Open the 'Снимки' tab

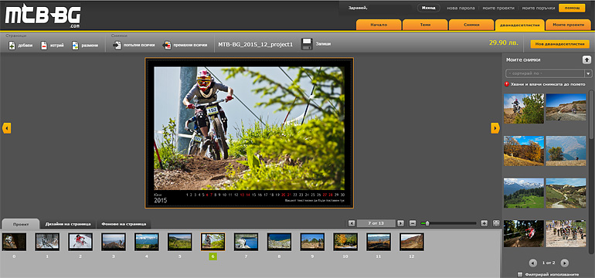coord(471,25)
